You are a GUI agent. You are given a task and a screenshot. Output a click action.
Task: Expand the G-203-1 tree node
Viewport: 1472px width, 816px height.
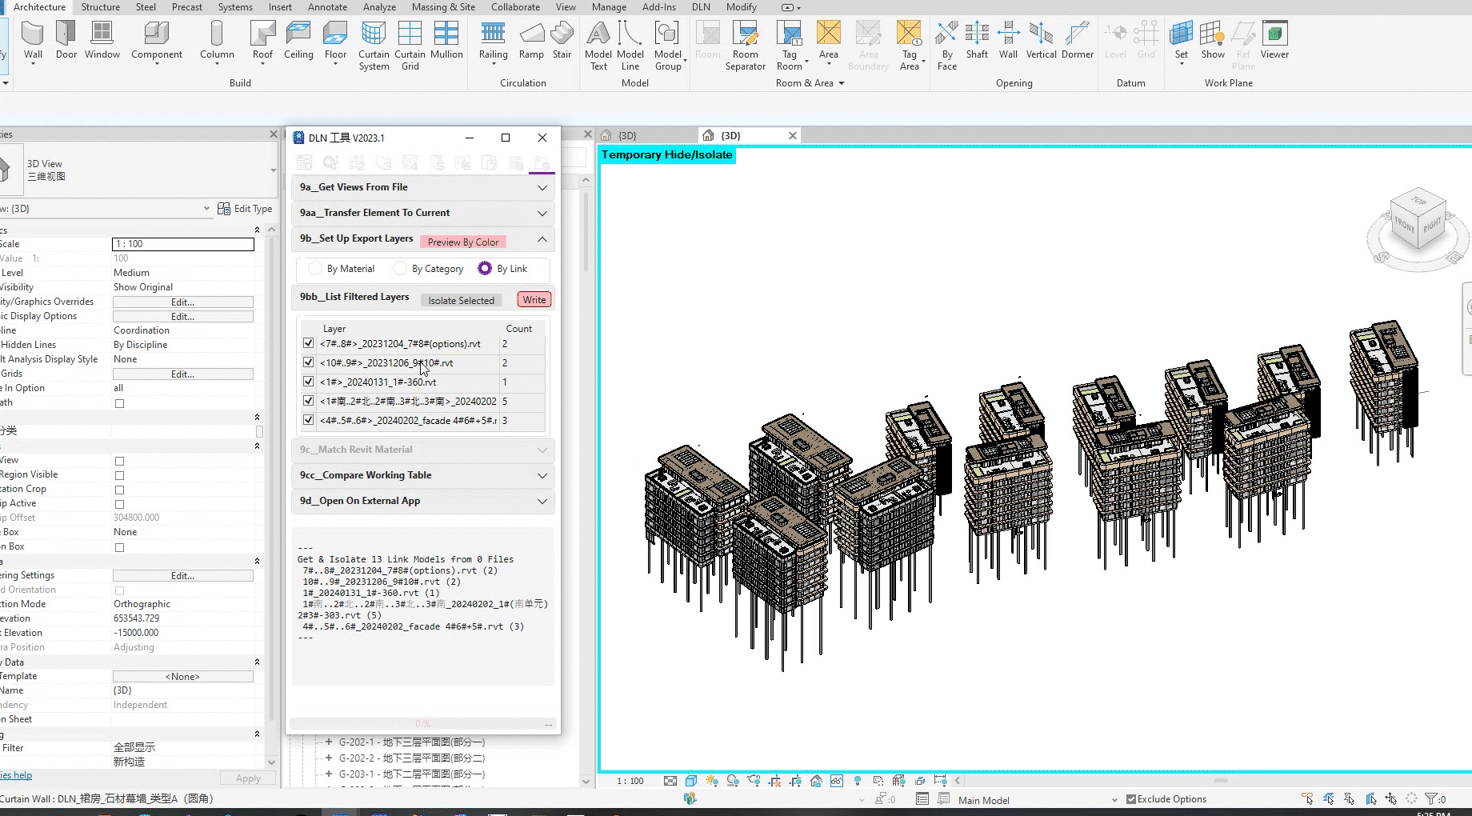tap(328, 774)
